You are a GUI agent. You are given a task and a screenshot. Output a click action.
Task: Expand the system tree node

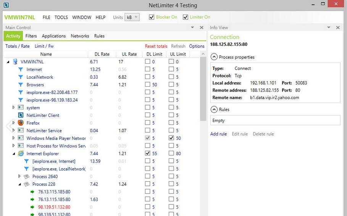pyautogui.click(x=13, y=107)
